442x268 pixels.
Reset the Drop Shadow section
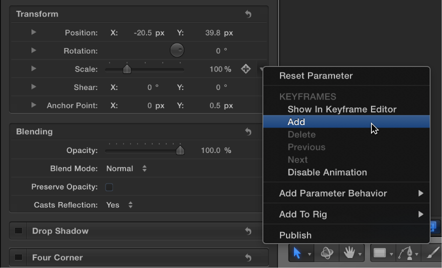coord(248,231)
